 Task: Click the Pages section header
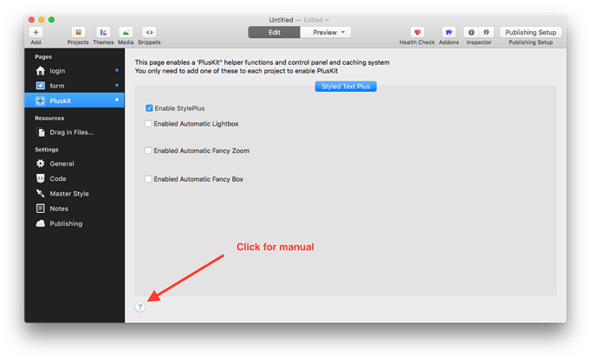tap(43, 57)
